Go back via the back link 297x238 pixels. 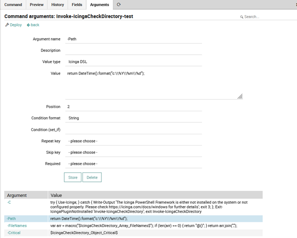point(35,25)
